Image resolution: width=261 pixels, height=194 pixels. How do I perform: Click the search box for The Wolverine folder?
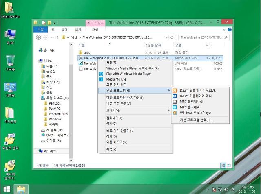204,37
